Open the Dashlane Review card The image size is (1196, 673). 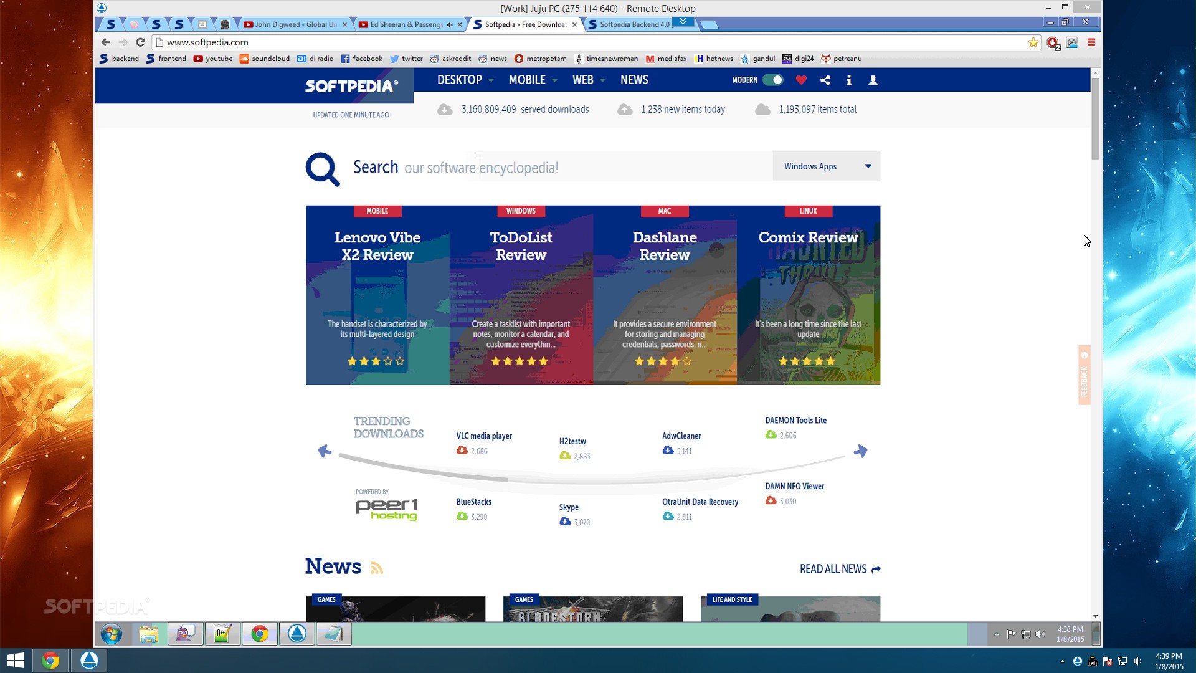[665, 295]
